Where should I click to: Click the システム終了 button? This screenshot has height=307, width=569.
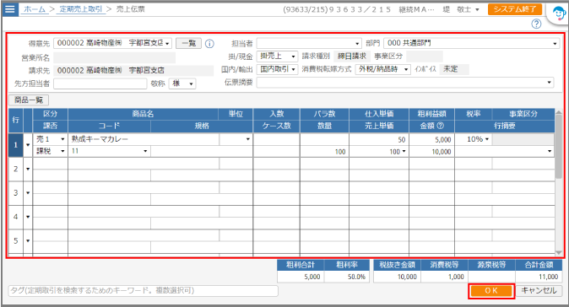pyautogui.click(x=515, y=9)
